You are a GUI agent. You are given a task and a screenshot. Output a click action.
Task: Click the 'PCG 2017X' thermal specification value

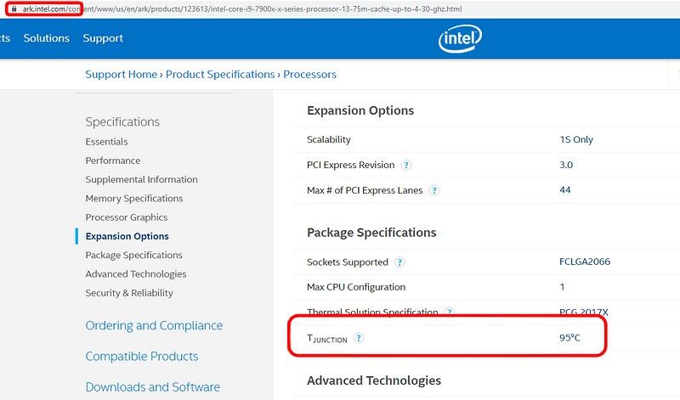pos(584,312)
